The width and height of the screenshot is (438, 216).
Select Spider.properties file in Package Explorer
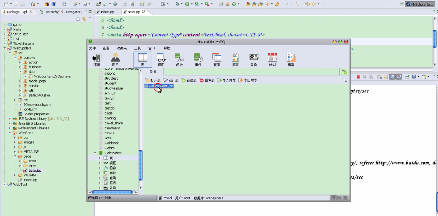click(34, 114)
